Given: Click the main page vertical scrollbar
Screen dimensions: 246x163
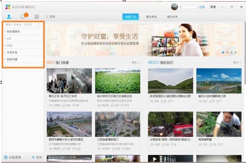Looking at the screenshot, I should tap(245, 53).
